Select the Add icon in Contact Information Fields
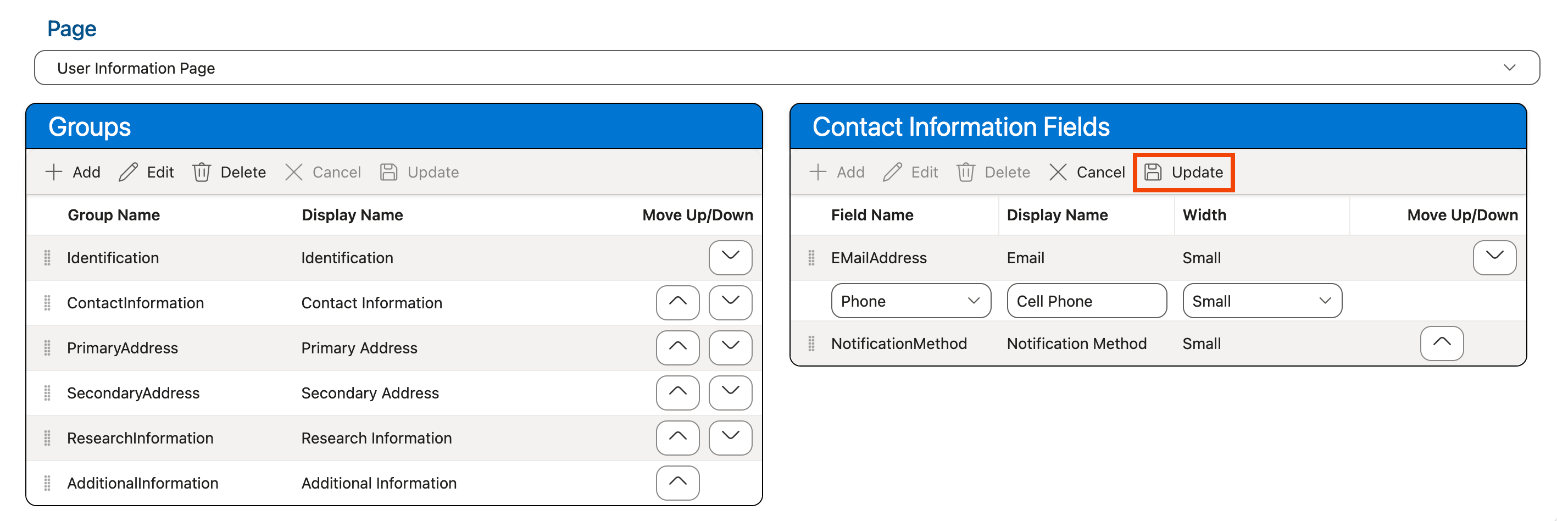The image size is (1557, 521). coord(818,171)
